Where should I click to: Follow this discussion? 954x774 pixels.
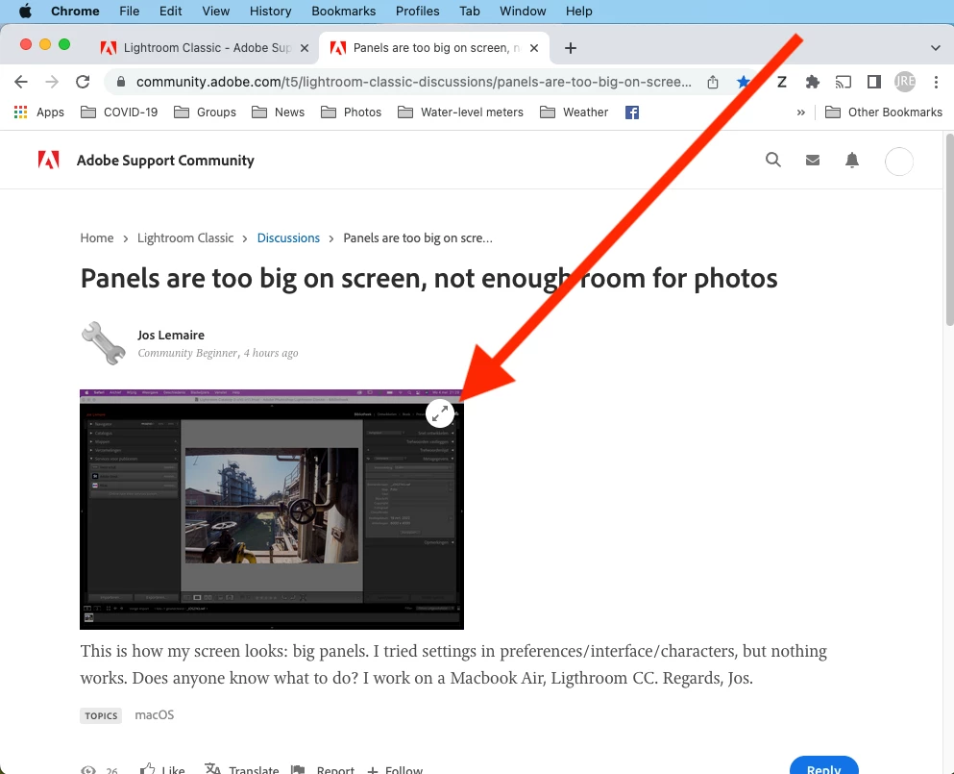[395, 770]
